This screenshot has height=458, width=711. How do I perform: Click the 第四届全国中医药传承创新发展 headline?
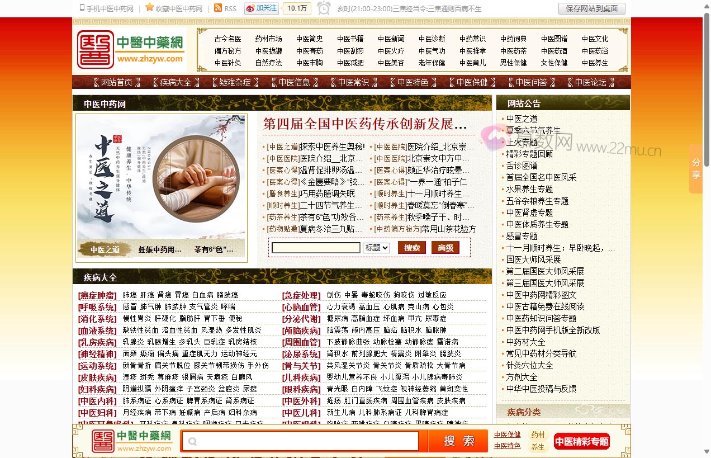(x=363, y=124)
